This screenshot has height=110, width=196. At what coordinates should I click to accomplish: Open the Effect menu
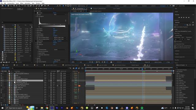click(x=22, y=3)
